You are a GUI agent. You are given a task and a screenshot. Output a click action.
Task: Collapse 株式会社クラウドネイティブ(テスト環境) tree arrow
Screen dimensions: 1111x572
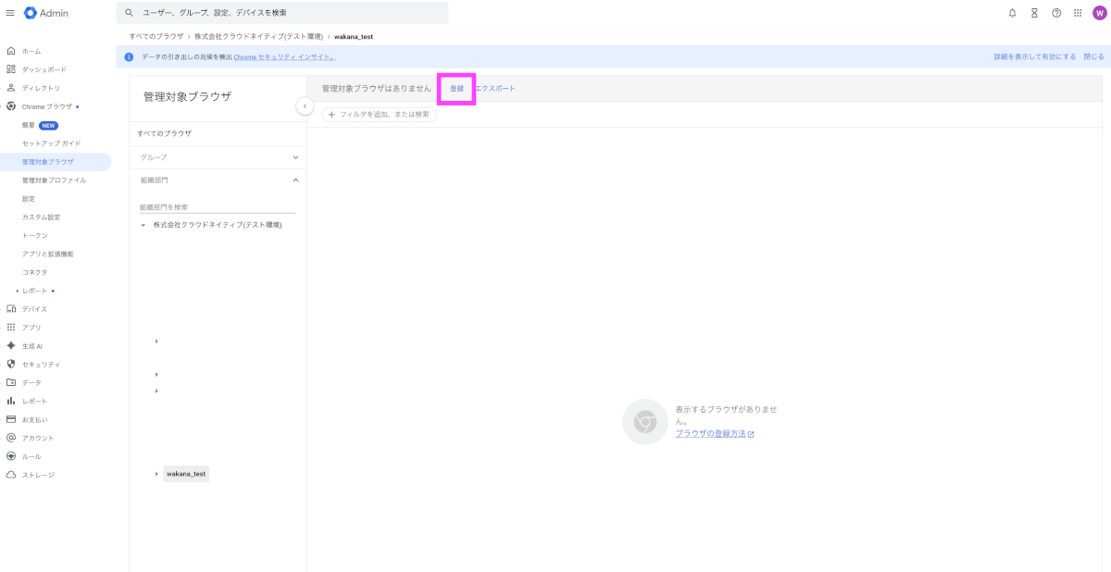point(144,225)
